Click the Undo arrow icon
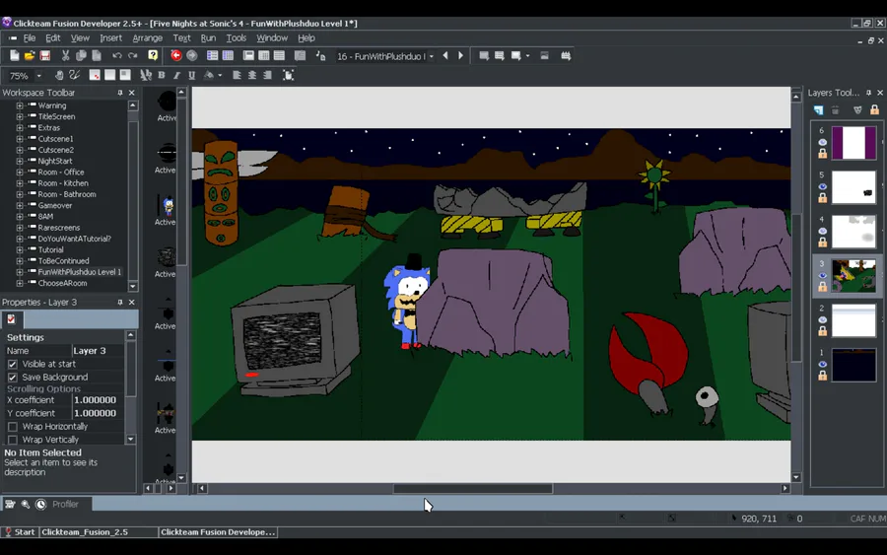The image size is (887, 555). pos(116,55)
